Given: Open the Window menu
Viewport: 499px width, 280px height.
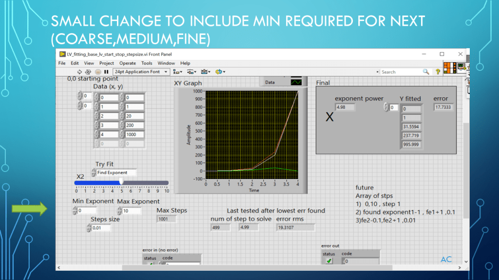Looking at the screenshot, I should click(166, 63).
